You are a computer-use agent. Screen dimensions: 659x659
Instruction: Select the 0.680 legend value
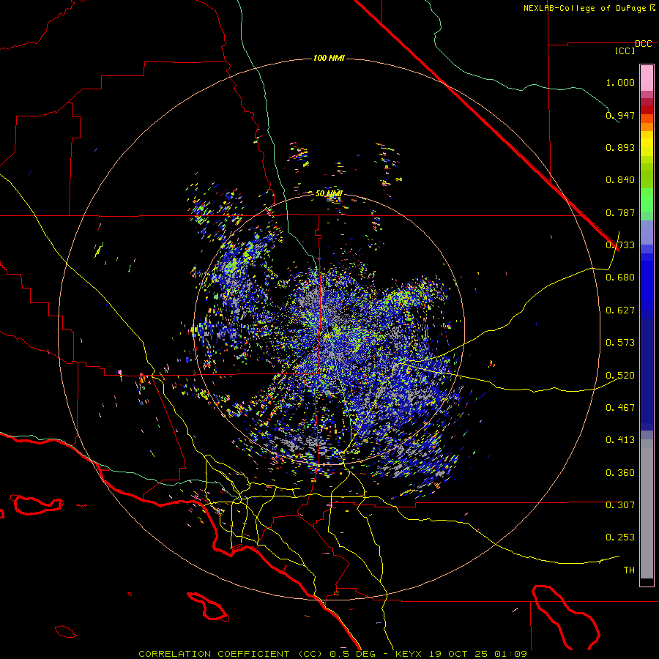click(620, 278)
